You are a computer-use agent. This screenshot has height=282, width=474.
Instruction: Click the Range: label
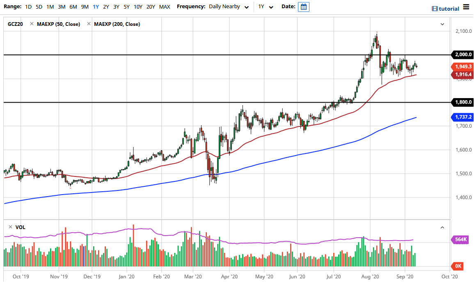click(12, 6)
